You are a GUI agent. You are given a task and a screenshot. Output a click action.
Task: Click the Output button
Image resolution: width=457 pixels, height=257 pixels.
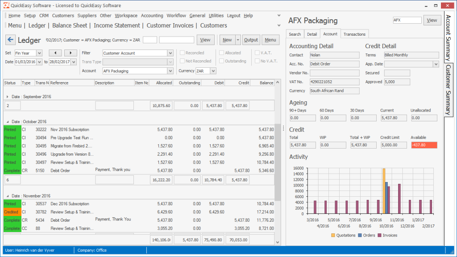tap(251, 40)
